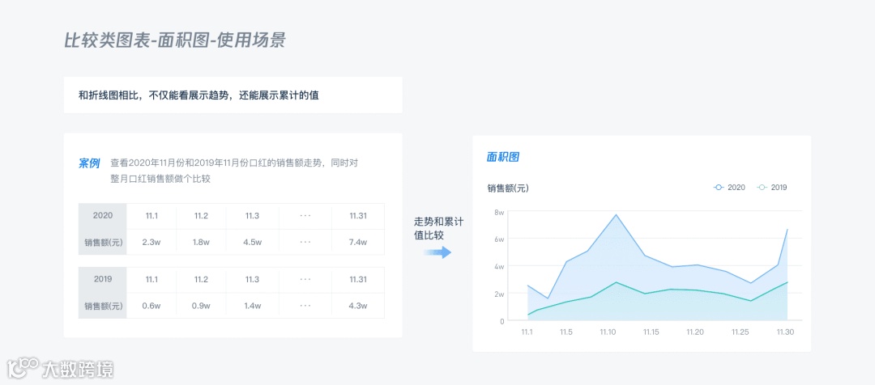Click the case description starting '查看2020年11月份'
875x385 pixels.
(x=234, y=171)
